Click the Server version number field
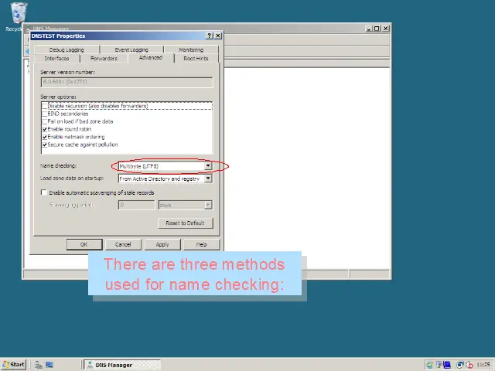The image size is (495, 371). [127, 82]
